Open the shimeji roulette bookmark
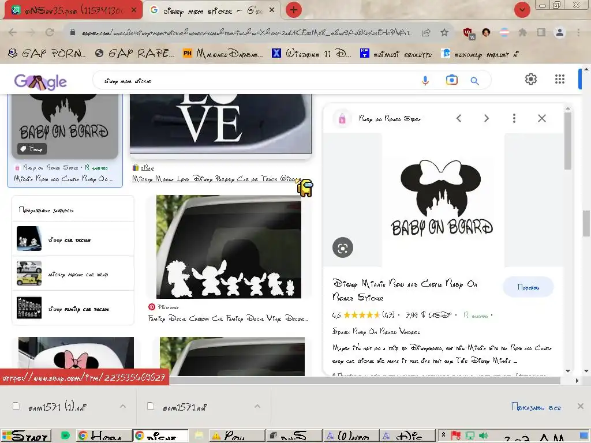This screenshot has height=443, width=591. pyautogui.click(x=396, y=54)
